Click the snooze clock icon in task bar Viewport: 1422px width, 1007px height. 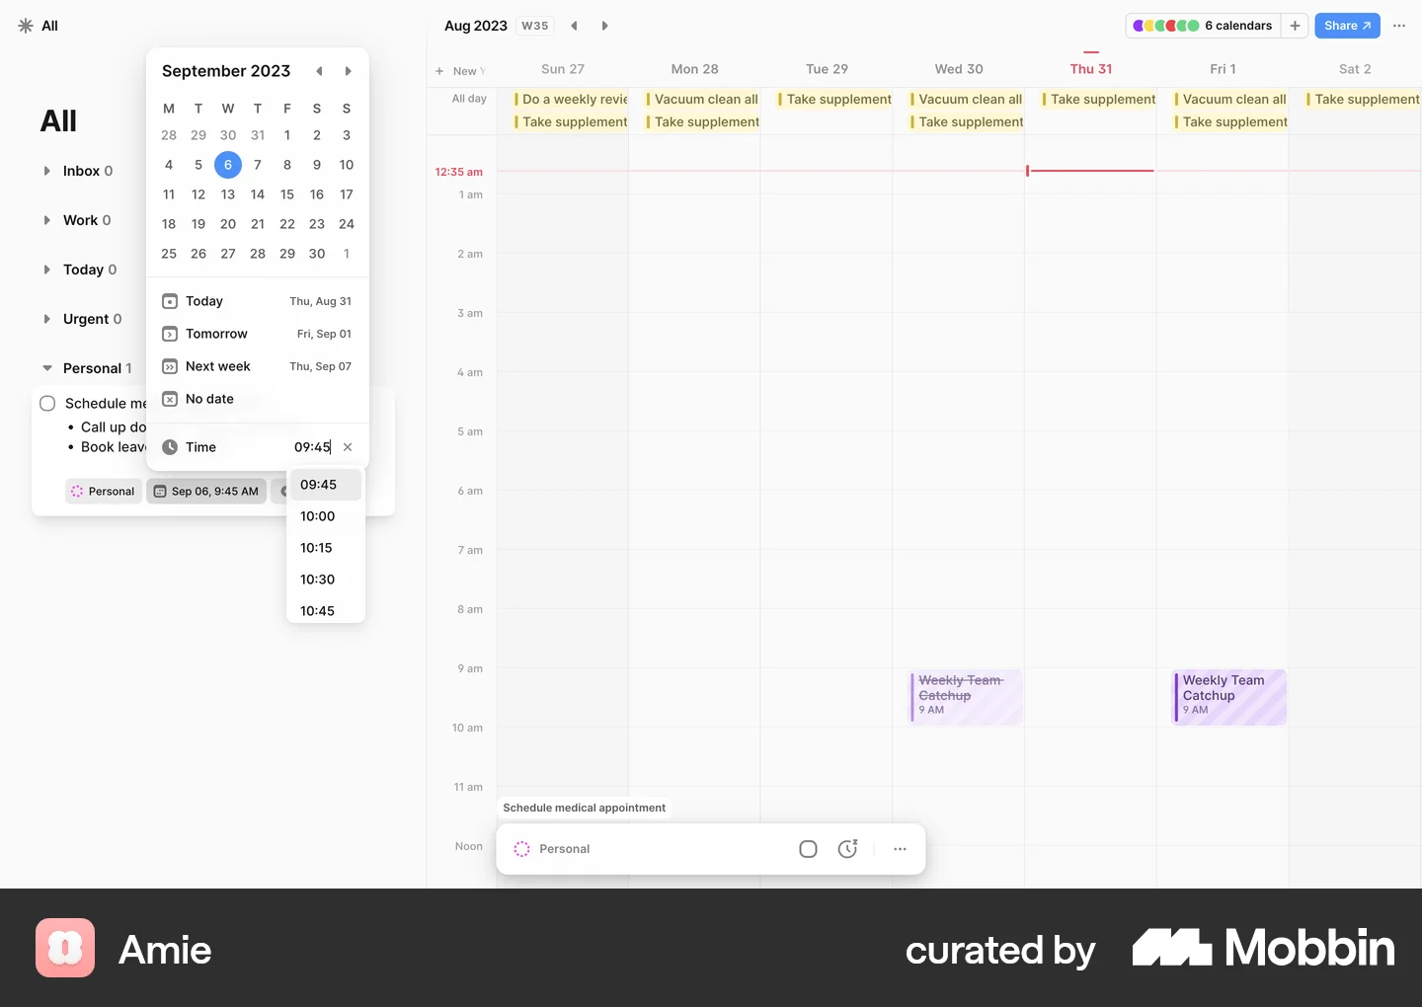coord(847,849)
